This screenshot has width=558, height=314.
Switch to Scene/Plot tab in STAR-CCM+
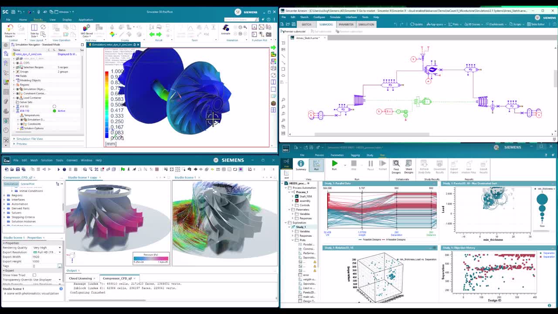[x=27, y=184]
